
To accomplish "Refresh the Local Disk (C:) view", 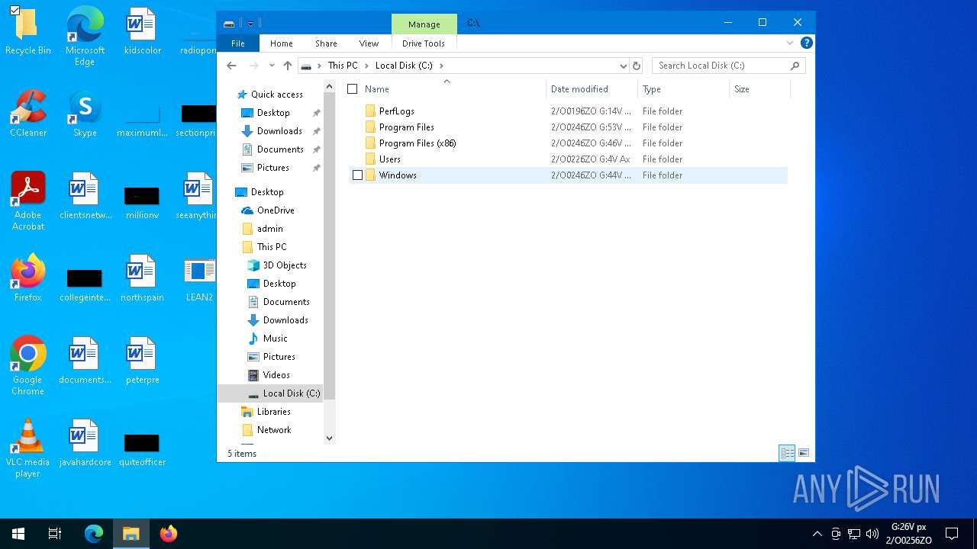I will tap(637, 66).
